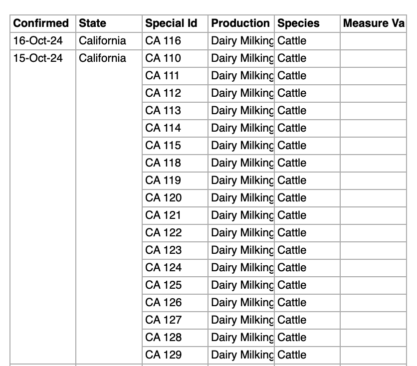Click the Measure Va column header

tap(374, 23)
